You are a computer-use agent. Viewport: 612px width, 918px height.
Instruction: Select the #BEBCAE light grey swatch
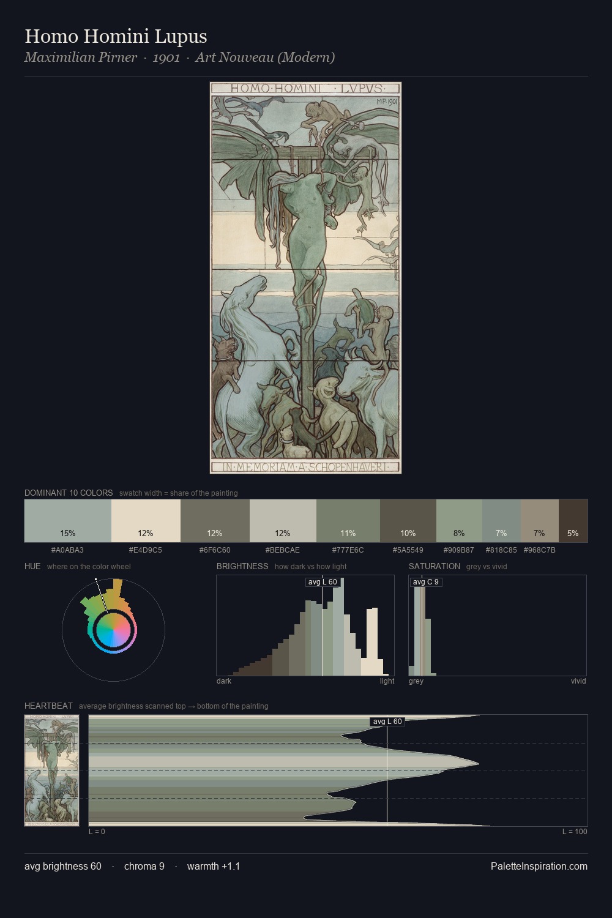click(x=283, y=521)
